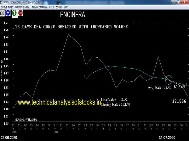This screenshot has height=141, width=189.
Task: Click the blue plus icon
Action: pyautogui.click(x=8, y=13)
